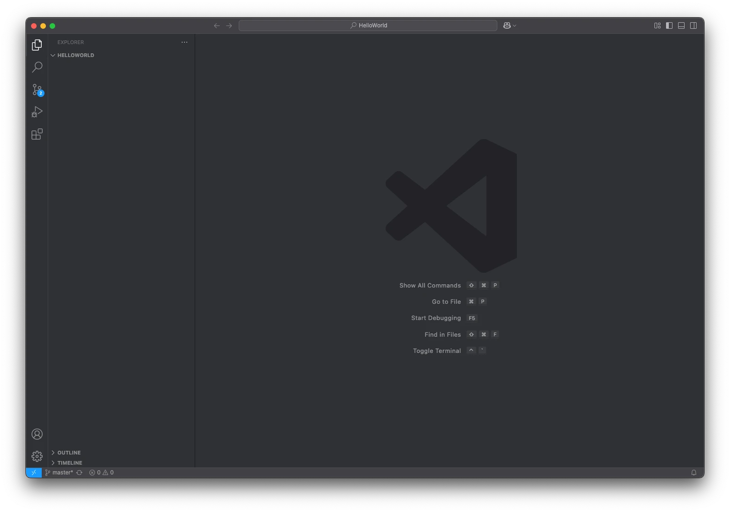This screenshot has height=512, width=730.
Task: Toggle the primary side bar visibility
Action: [669, 26]
